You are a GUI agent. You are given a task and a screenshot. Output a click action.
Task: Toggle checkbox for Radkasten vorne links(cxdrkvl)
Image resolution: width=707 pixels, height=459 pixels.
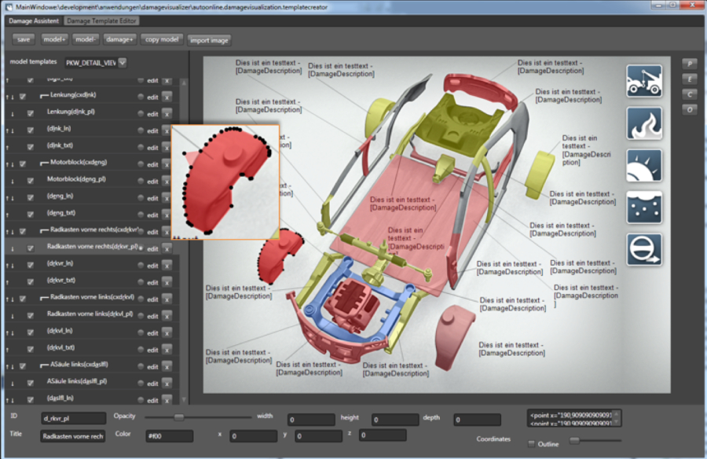(x=22, y=298)
